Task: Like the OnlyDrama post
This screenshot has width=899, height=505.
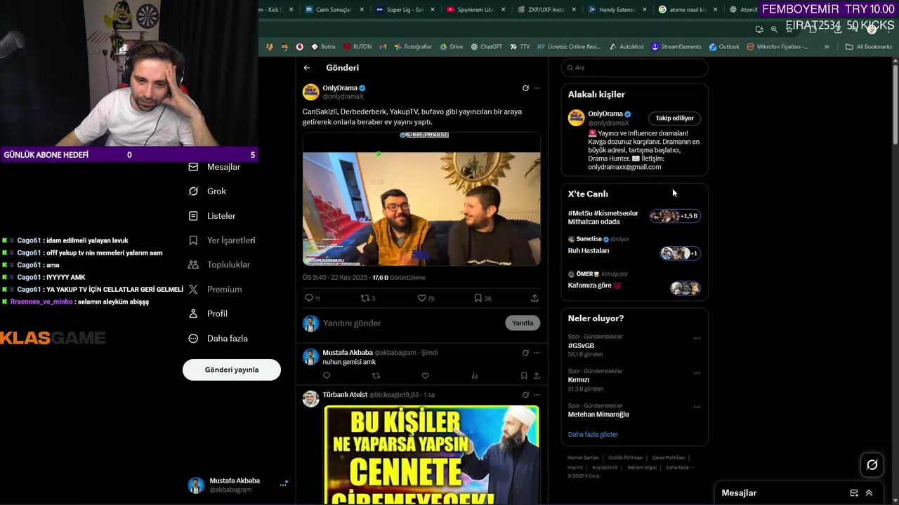Action: coord(421,298)
